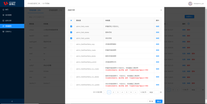Click 编辑 for admin_field_update

pos(157,38)
